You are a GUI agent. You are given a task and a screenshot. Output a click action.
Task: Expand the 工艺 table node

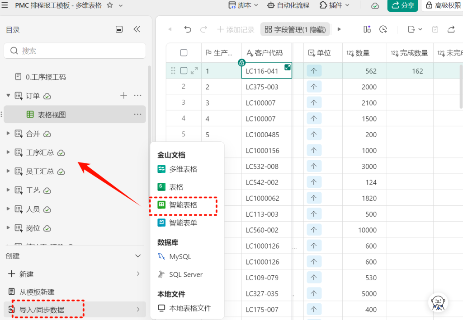tap(8, 190)
